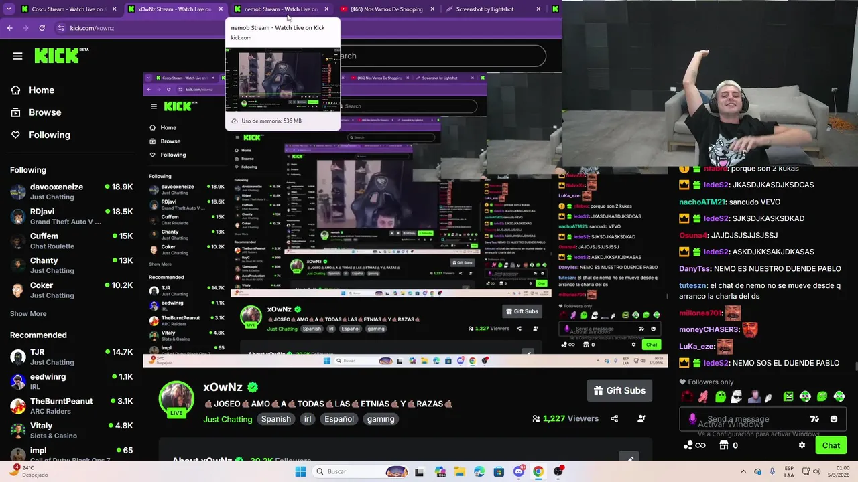
Task: Open Following in Kick sidebar
Action: tap(40, 135)
